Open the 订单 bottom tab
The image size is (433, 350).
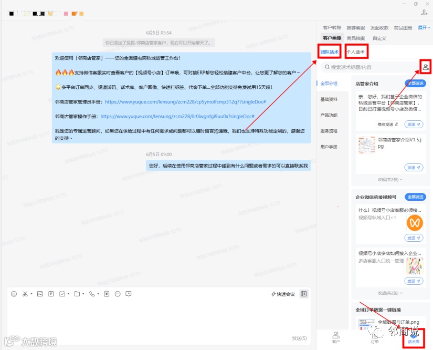pos(374,337)
